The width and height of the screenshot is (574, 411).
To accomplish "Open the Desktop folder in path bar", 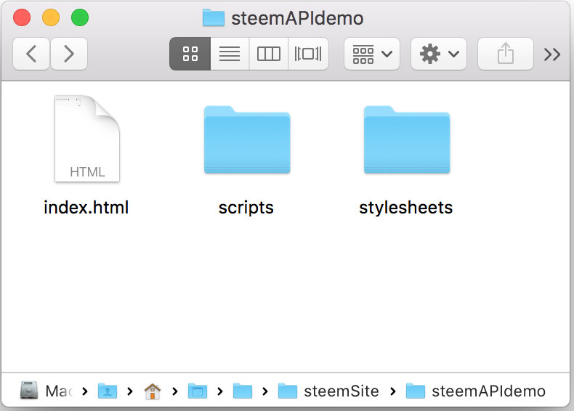I will pyautogui.click(x=198, y=391).
